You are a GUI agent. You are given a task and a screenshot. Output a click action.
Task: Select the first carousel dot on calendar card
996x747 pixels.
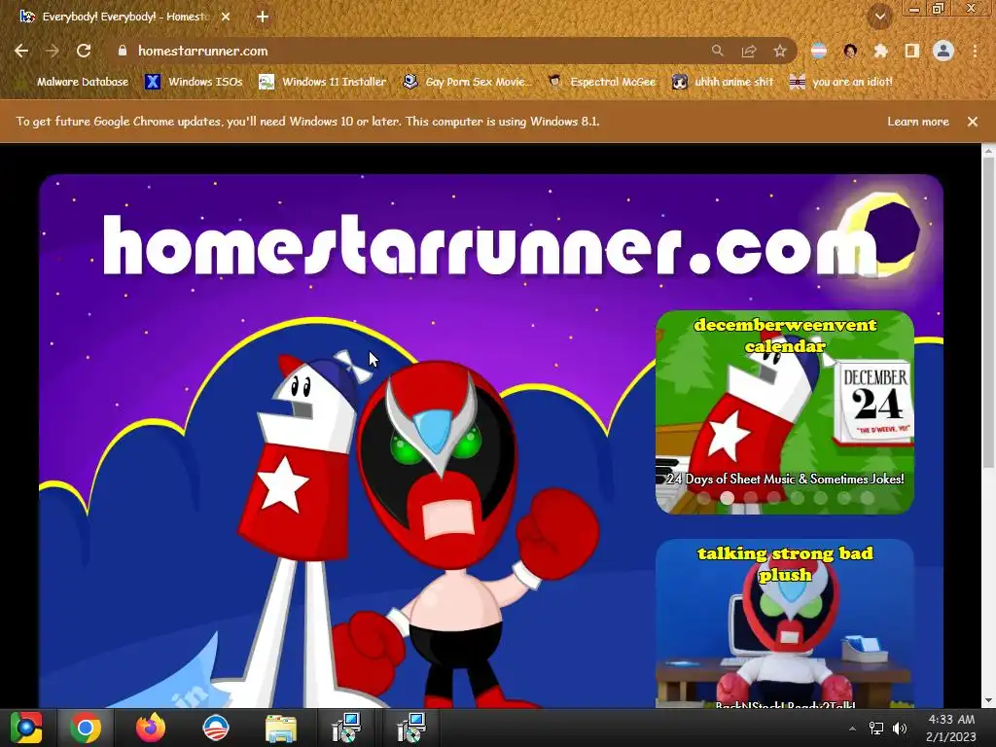[704, 498]
